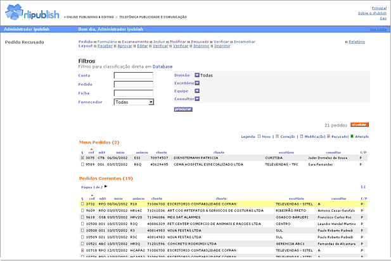Focus the Ficha input field

tap(134, 94)
